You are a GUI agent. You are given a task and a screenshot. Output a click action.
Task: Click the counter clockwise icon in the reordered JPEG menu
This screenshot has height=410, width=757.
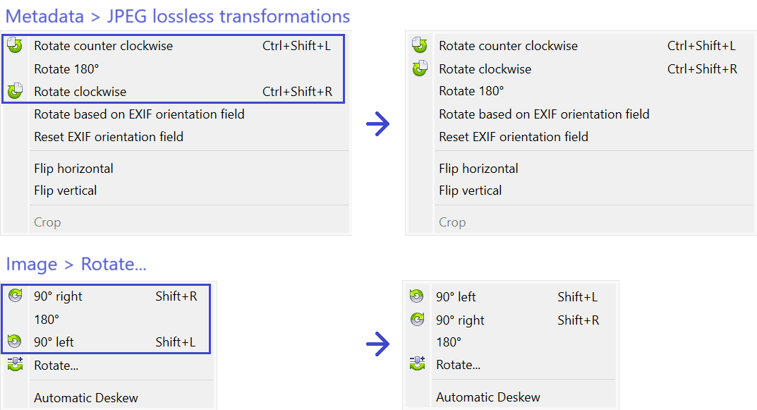(x=420, y=46)
